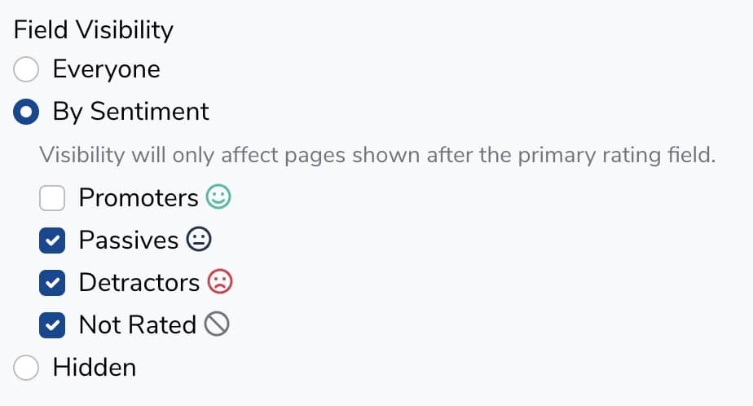Click the Field Visibility heading
Screen dimensions: 753x406
coord(94,30)
